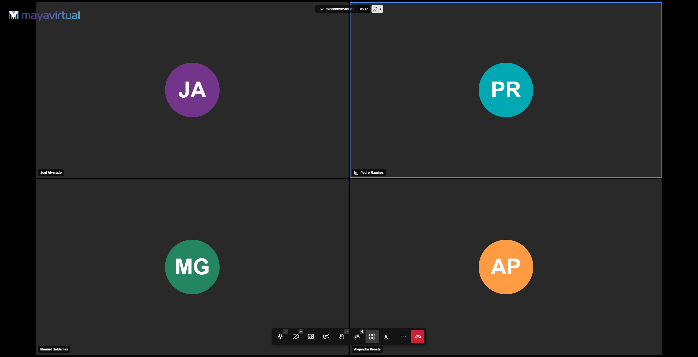Turn on the camera with the video icon
Image resolution: width=698 pixels, height=357 pixels.
[295, 337]
